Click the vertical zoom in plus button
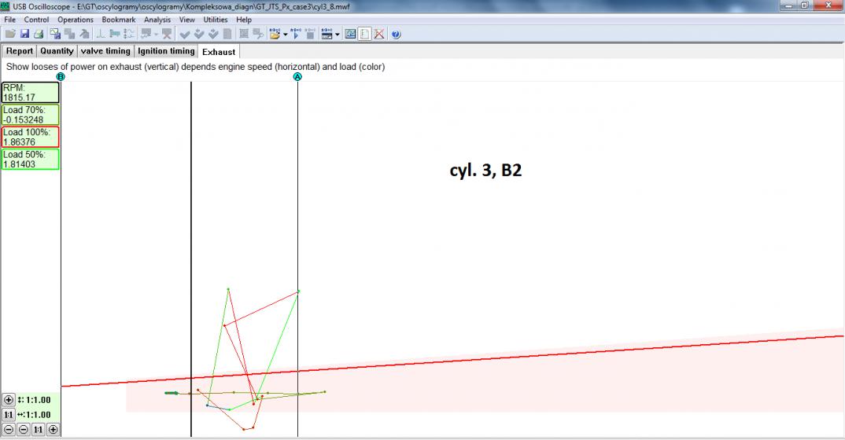The width and height of the screenshot is (845, 440). 9,400
